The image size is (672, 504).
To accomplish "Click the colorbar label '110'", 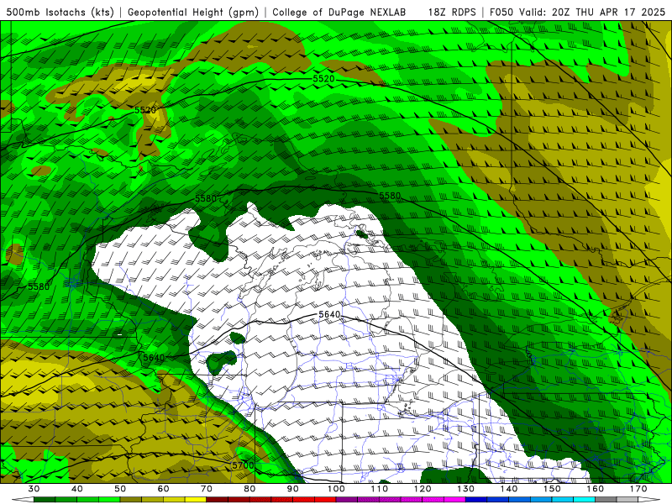I will pyautogui.click(x=380, y=489).
